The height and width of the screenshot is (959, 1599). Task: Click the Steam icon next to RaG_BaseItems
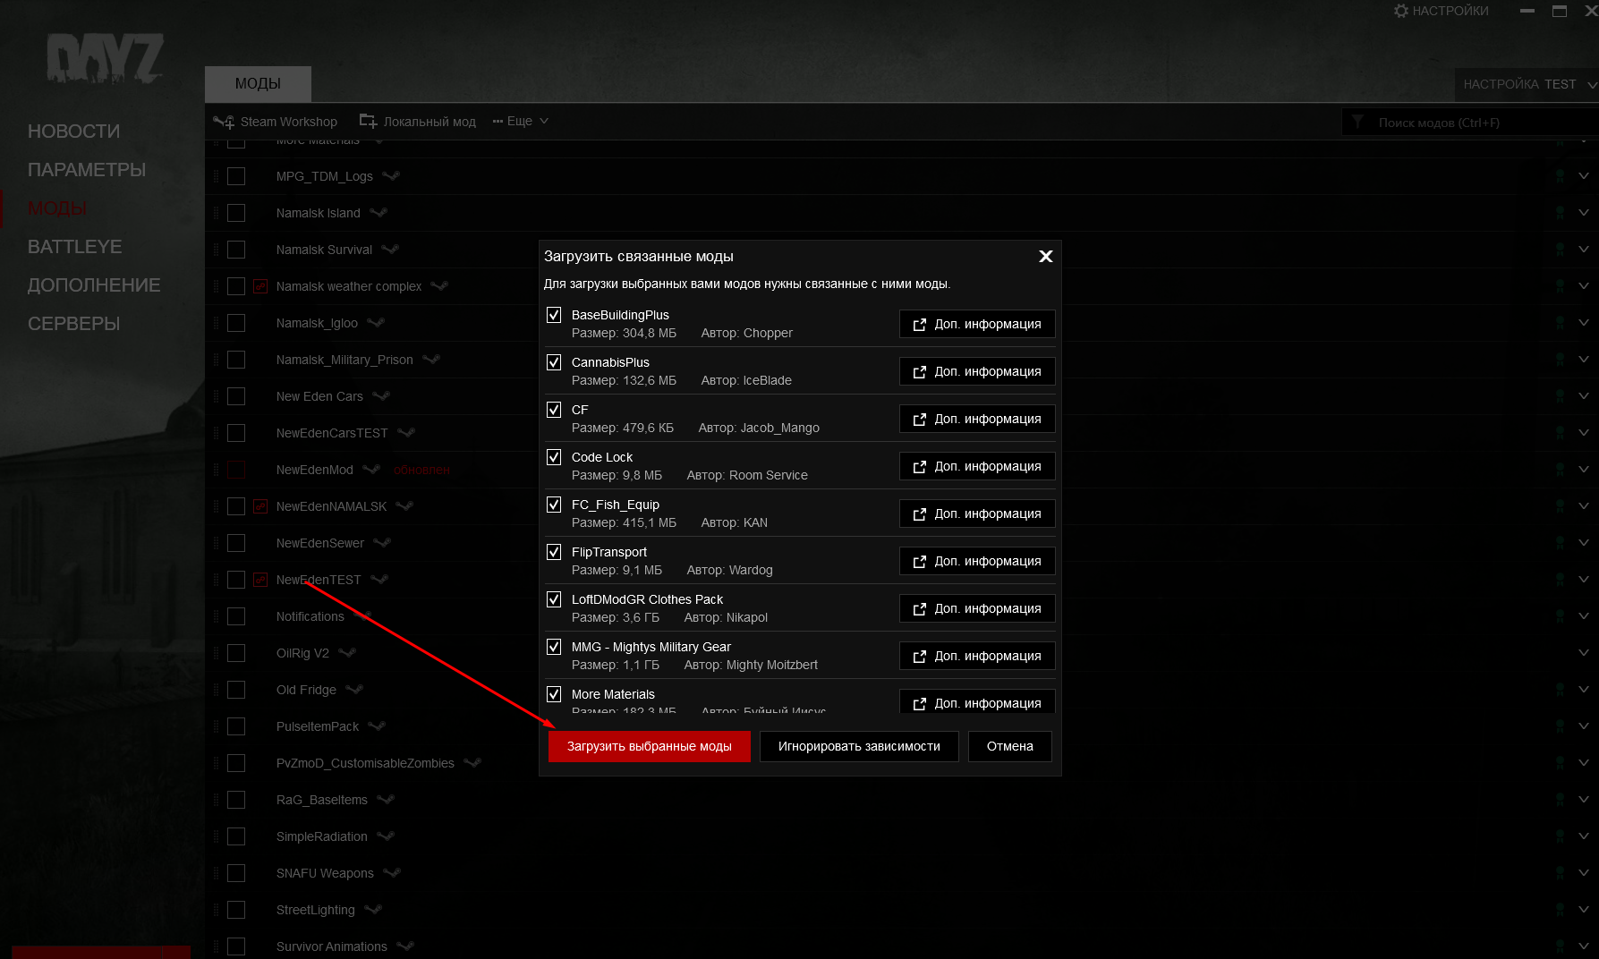[x=386, y=800]
